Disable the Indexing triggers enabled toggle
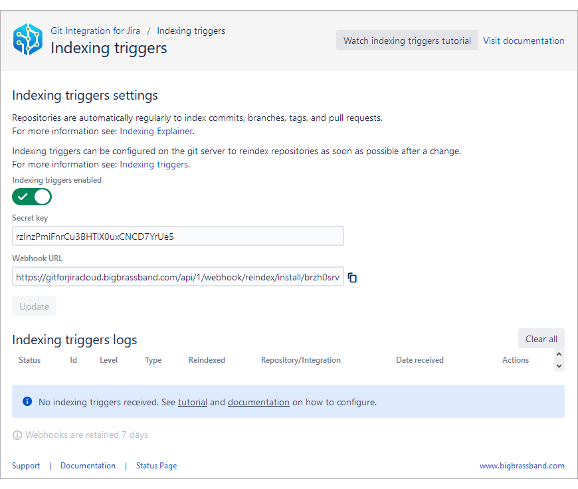The height and width of the screenshot is (489, 578). click(32, 197)
